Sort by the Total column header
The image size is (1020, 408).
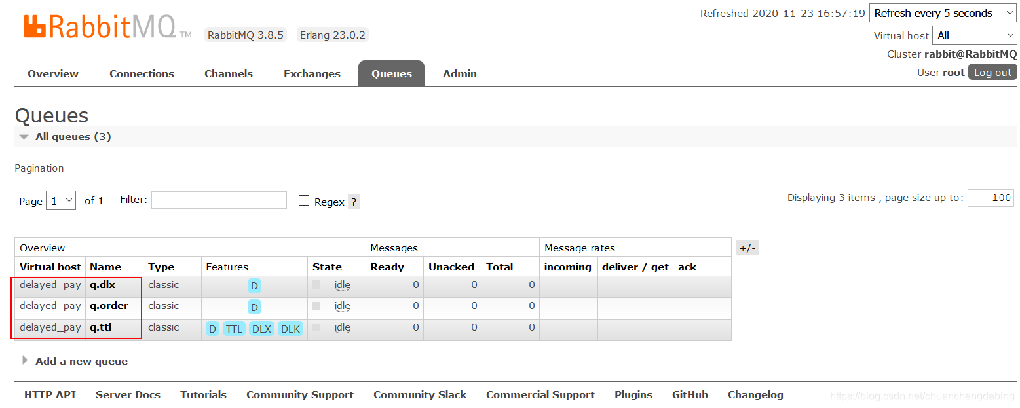click(x=500, y=267)
